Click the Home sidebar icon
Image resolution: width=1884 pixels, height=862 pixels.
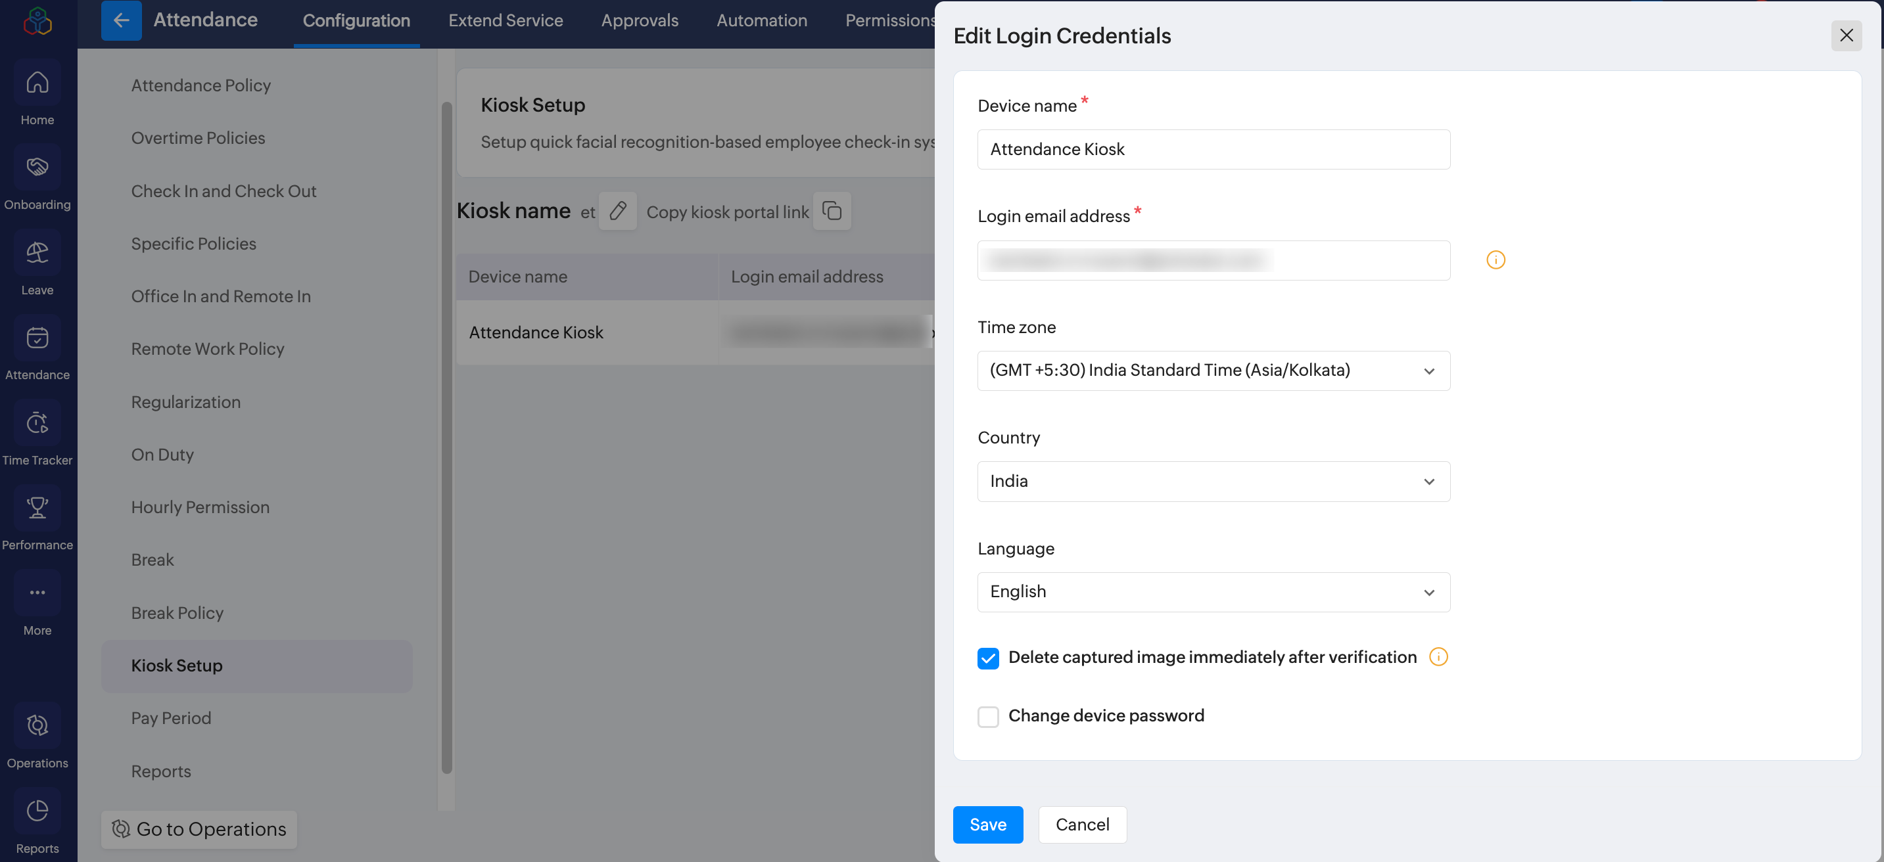pos(37,83)
